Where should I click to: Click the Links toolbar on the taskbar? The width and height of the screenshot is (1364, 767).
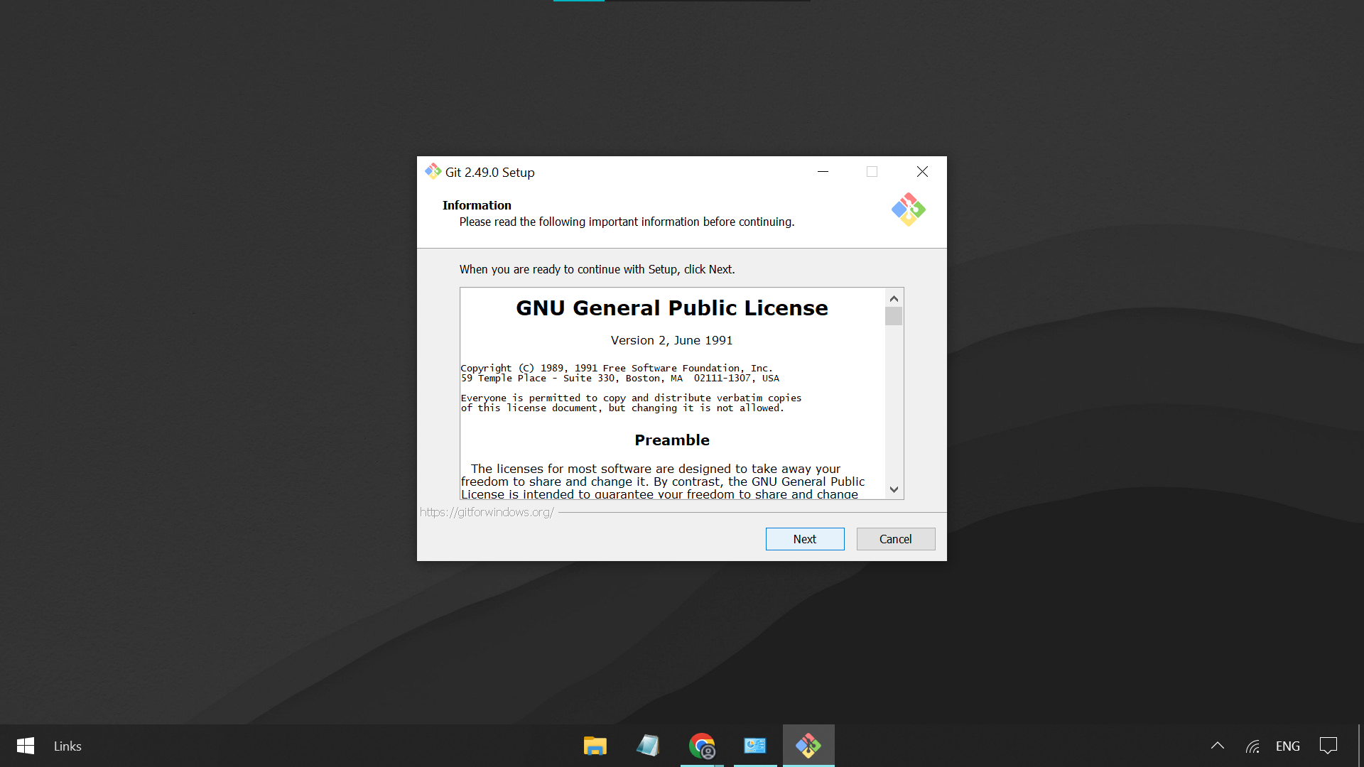coord(67,746)
